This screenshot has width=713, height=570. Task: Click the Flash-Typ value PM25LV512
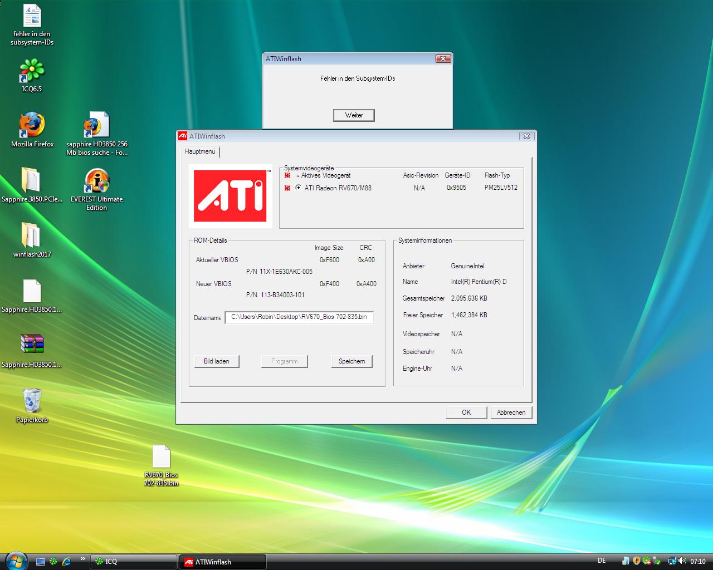tap(501, 188)
